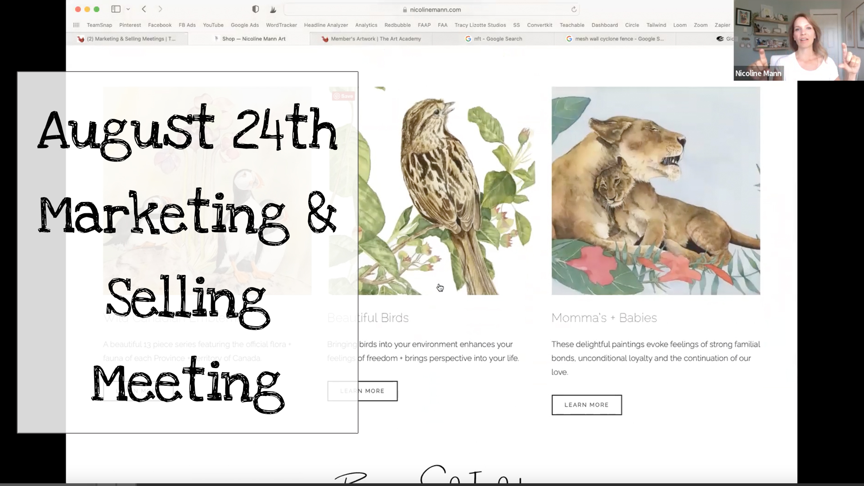Open the Circle bookmark

click(x=632, y=25)
